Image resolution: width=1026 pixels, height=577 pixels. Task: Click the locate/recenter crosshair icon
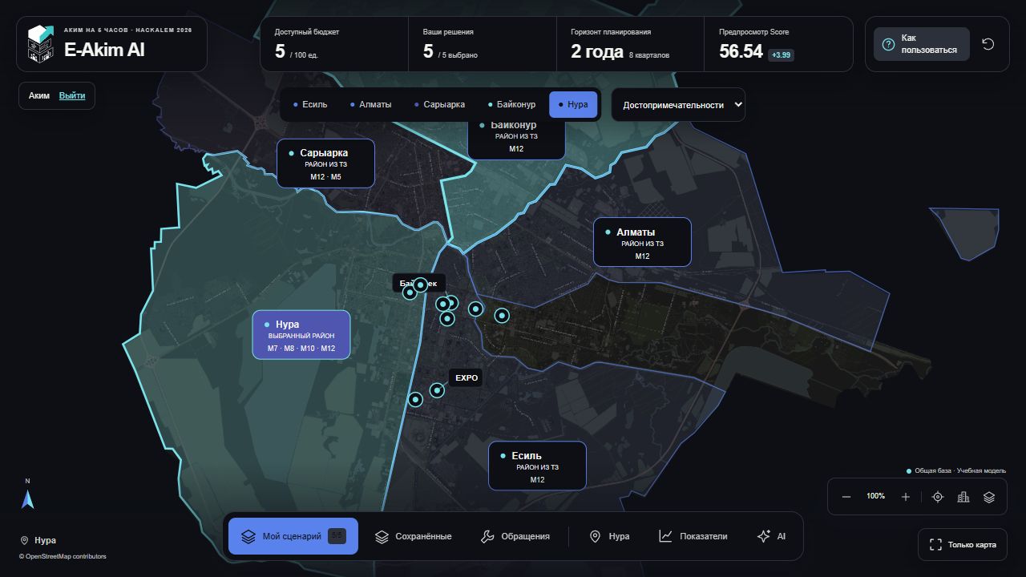coord(938,497)
